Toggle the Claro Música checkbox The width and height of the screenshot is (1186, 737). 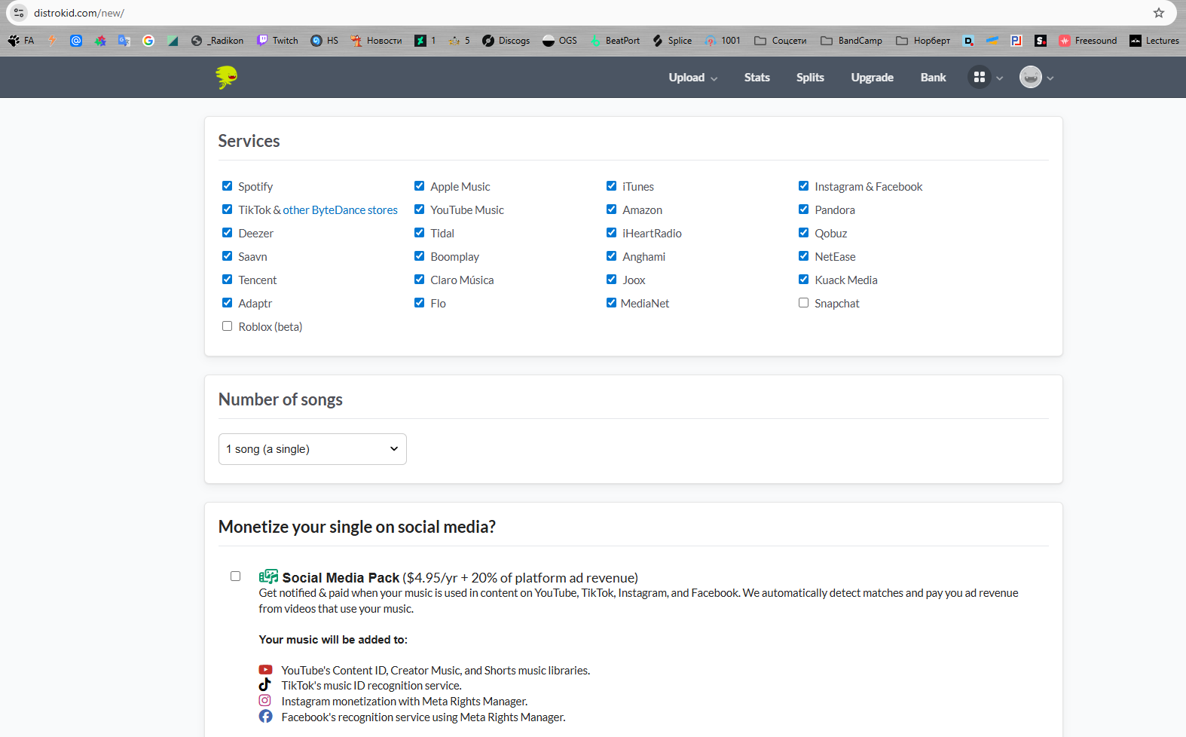(x=419, y=280)
